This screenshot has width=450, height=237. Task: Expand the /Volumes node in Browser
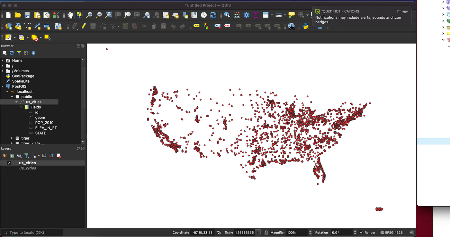click(x=3, y=71)
